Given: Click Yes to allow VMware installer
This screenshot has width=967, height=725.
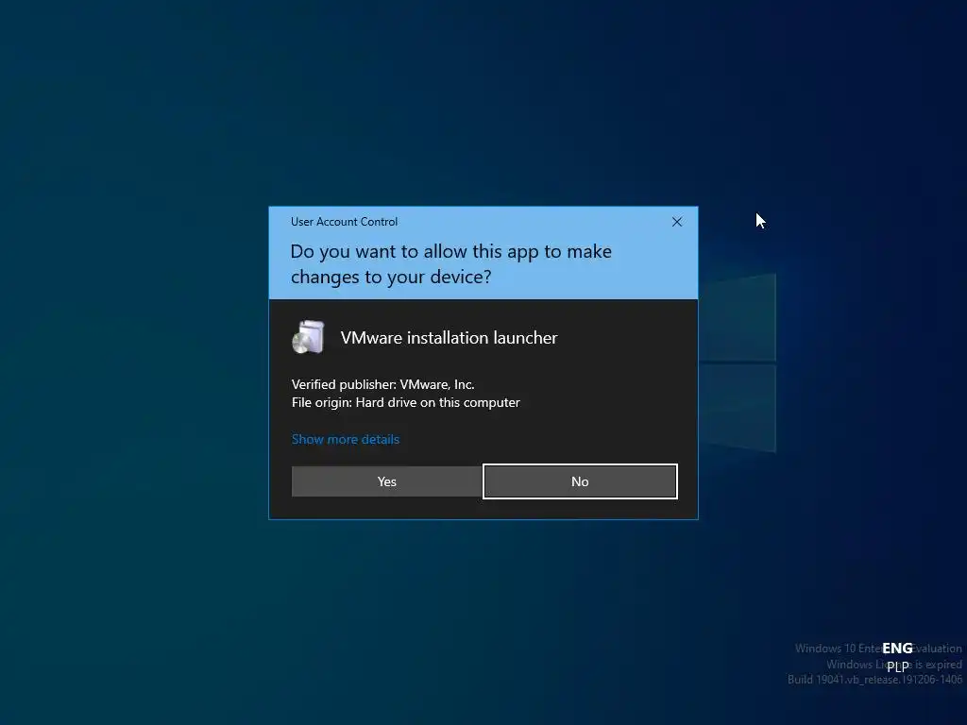Looking at the screenshot, I should tap(386, 481).
